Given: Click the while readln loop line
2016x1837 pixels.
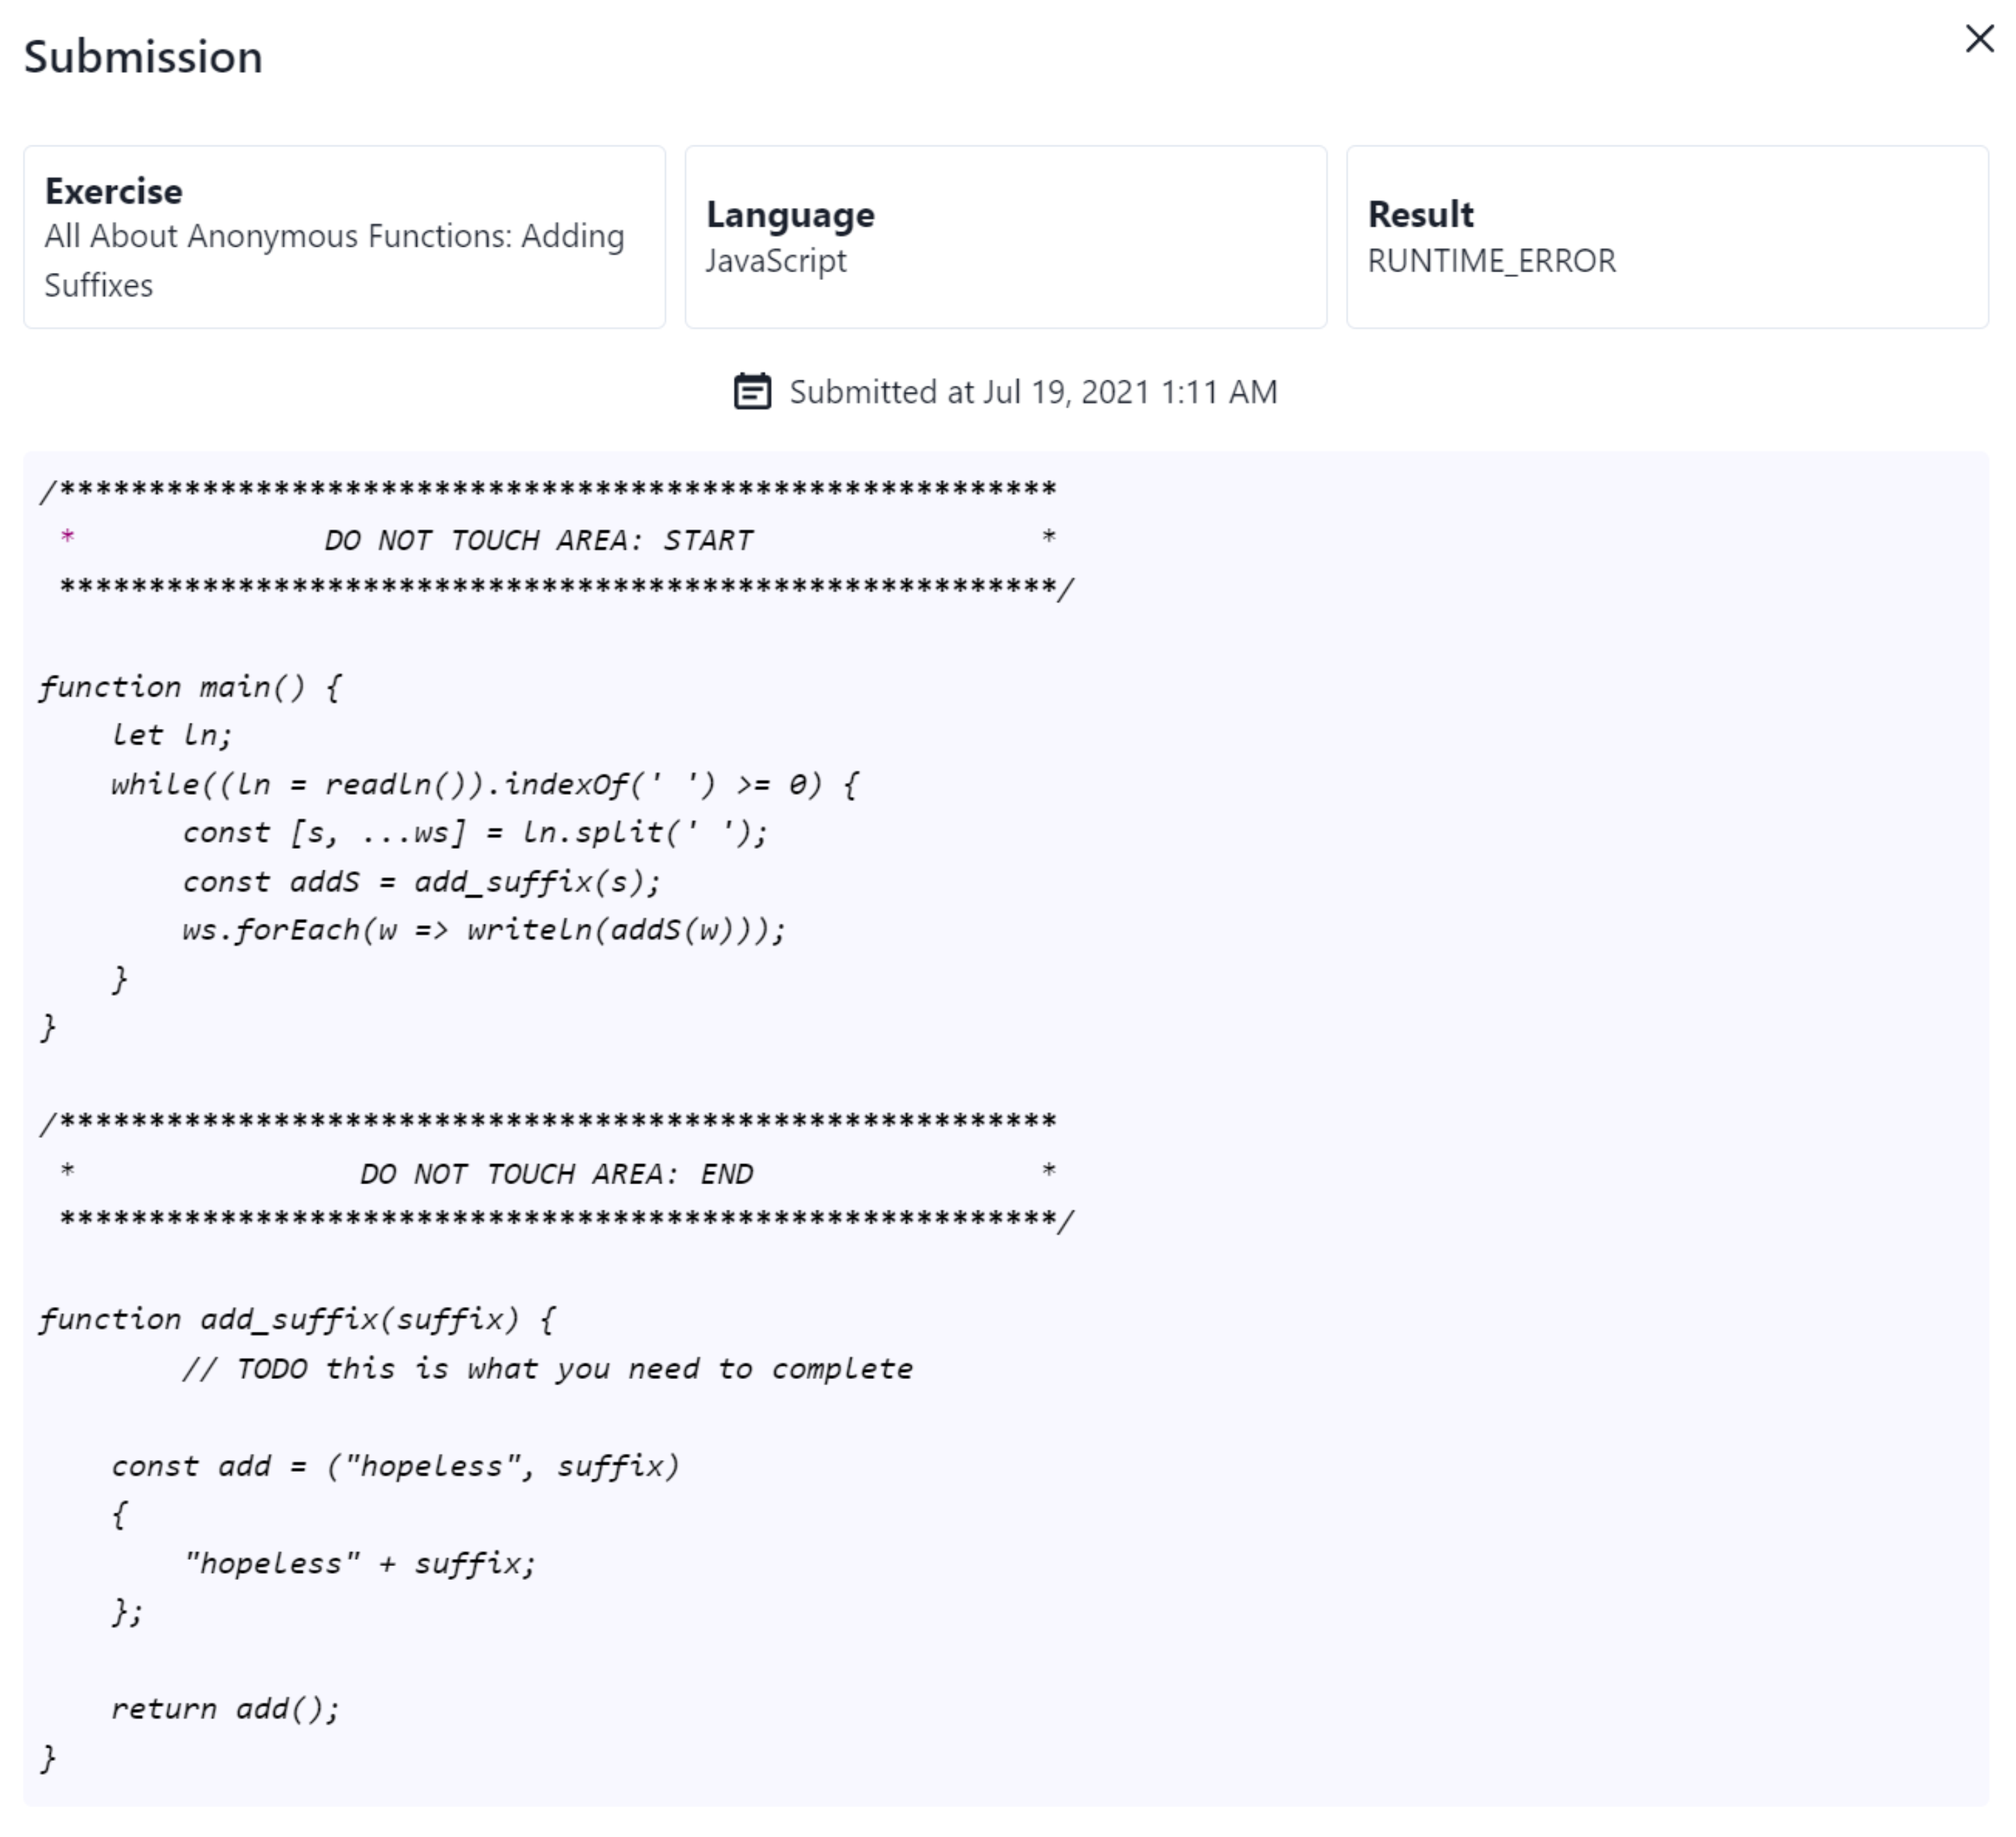Looking at the screenshot, I should point(485,784).
